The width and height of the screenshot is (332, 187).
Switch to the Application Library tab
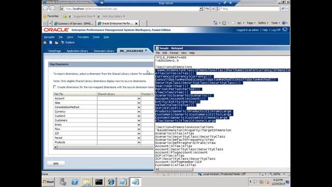(x=77, y=51)
